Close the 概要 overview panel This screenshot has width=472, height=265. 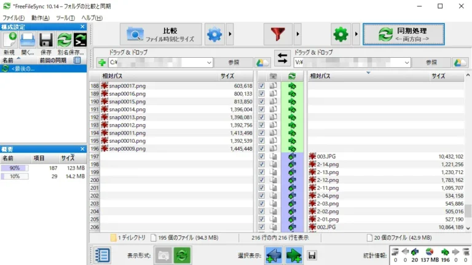82,149
